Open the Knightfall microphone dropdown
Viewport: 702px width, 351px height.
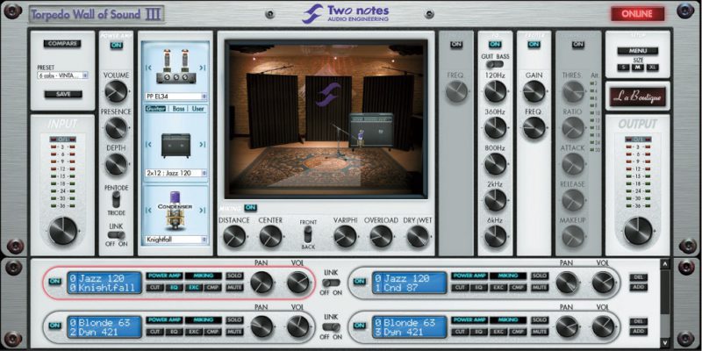(176, 240)
